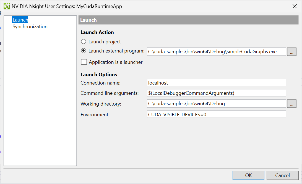This screenshot has height=184, width=302.
Task: Select Synchronization in the settings category list
Action: [x=30, y=26]
